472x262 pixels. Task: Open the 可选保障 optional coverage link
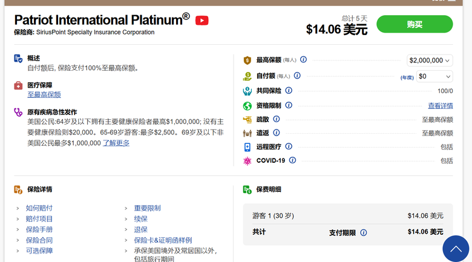point(39,251)
